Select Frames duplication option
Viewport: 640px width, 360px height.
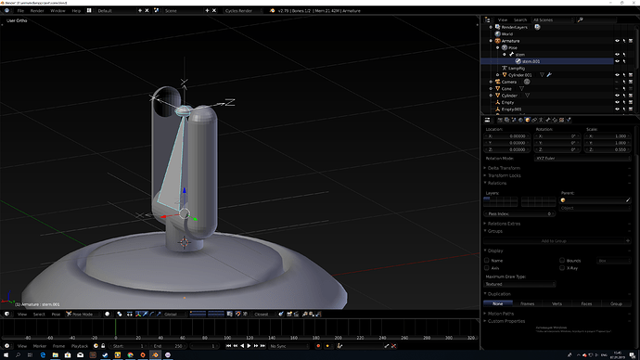point(528,303)
